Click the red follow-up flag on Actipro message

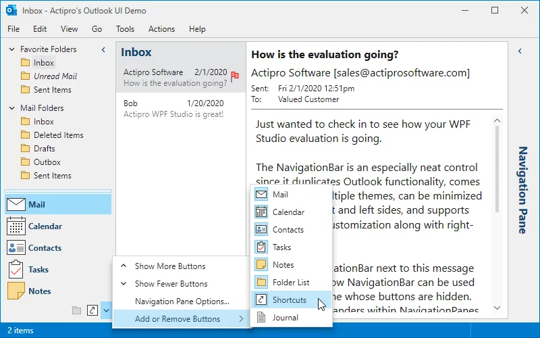(235, 76)
